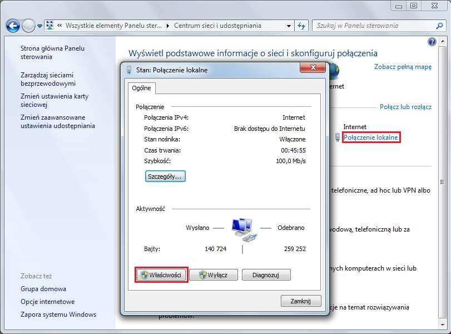The height and width of the screenshot is (334, 451).
Task: Expand the address bar history dropdown
Action: pos(289,26)
